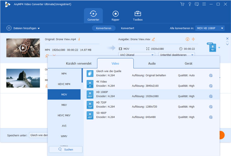Open the Toolbox module
The width and height of the screenshot is (231, 156).
[138, 16]
